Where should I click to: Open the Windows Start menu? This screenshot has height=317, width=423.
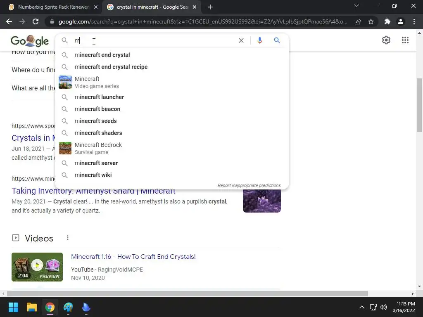[x=13, y=307]
